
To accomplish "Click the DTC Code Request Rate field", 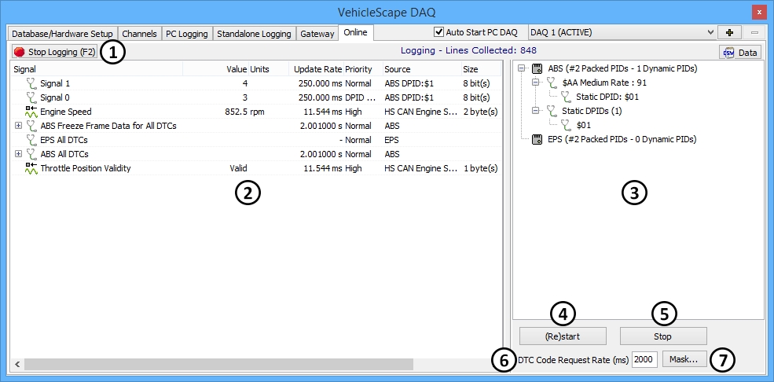I will point(644,359).
